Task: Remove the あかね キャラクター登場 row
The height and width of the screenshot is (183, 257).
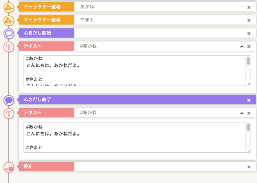Action: 249,7
